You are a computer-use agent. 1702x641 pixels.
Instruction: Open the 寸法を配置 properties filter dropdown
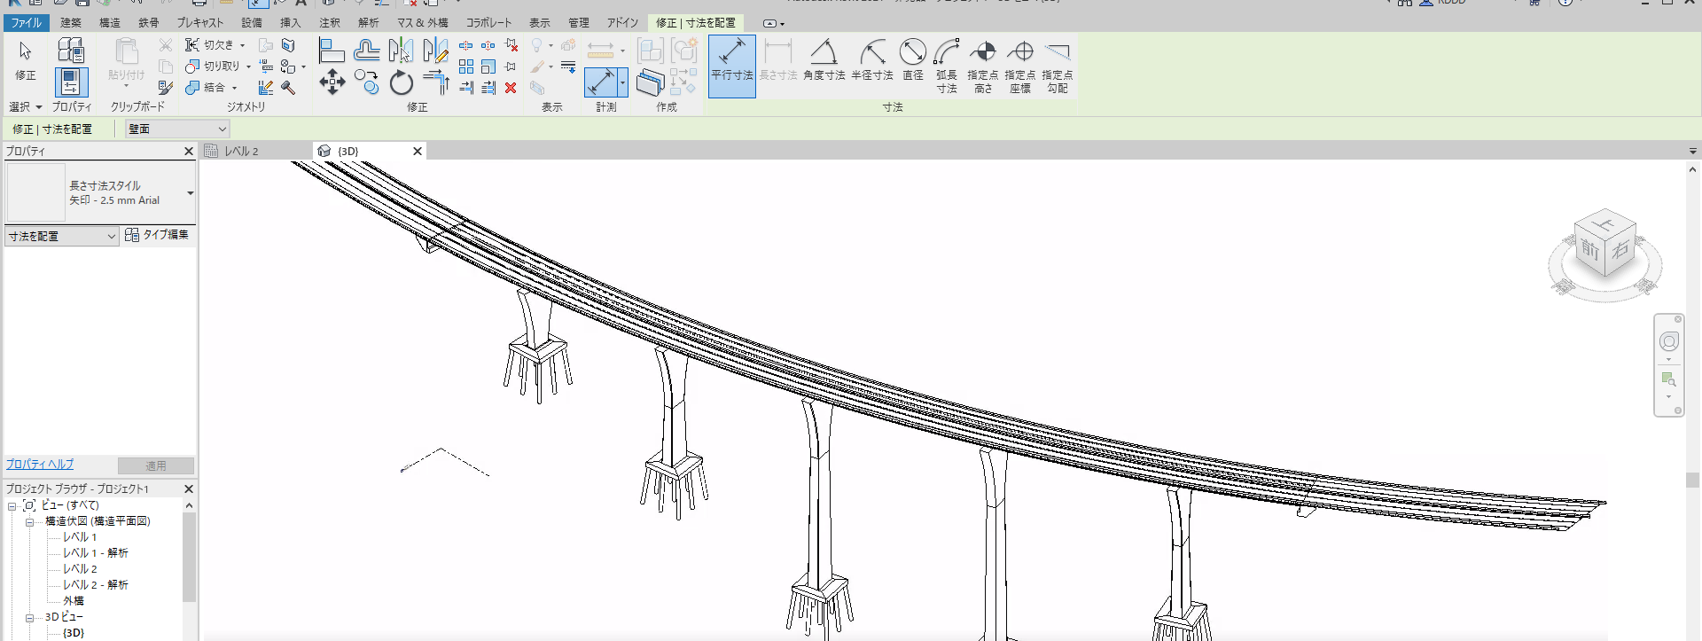(61, 237)
